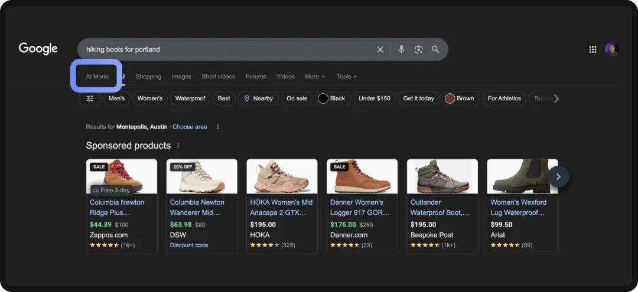638x292 pixels.
Task: Open the Videos tab
Action: tap(286, 76)
